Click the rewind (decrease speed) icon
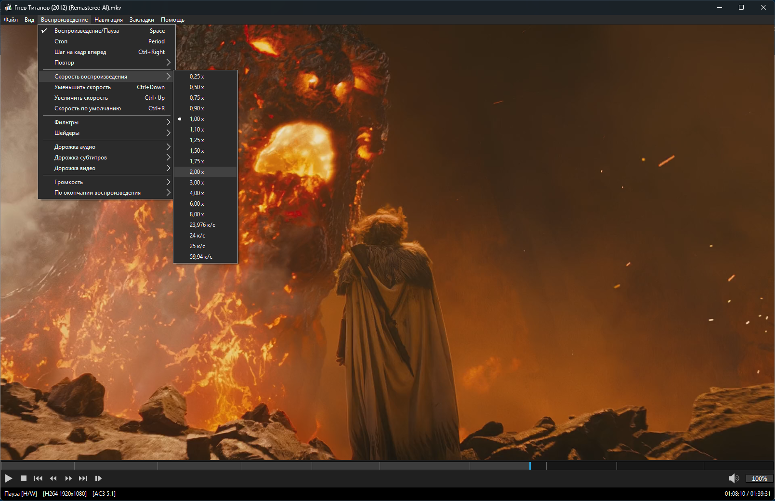This screenshot has height=501, width=775. (x=53, y=478)
